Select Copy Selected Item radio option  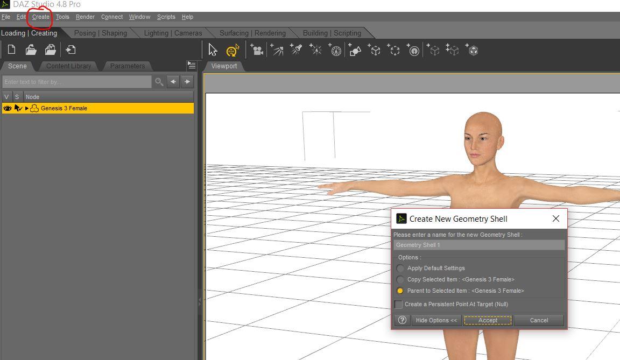[x=400, y=279]
